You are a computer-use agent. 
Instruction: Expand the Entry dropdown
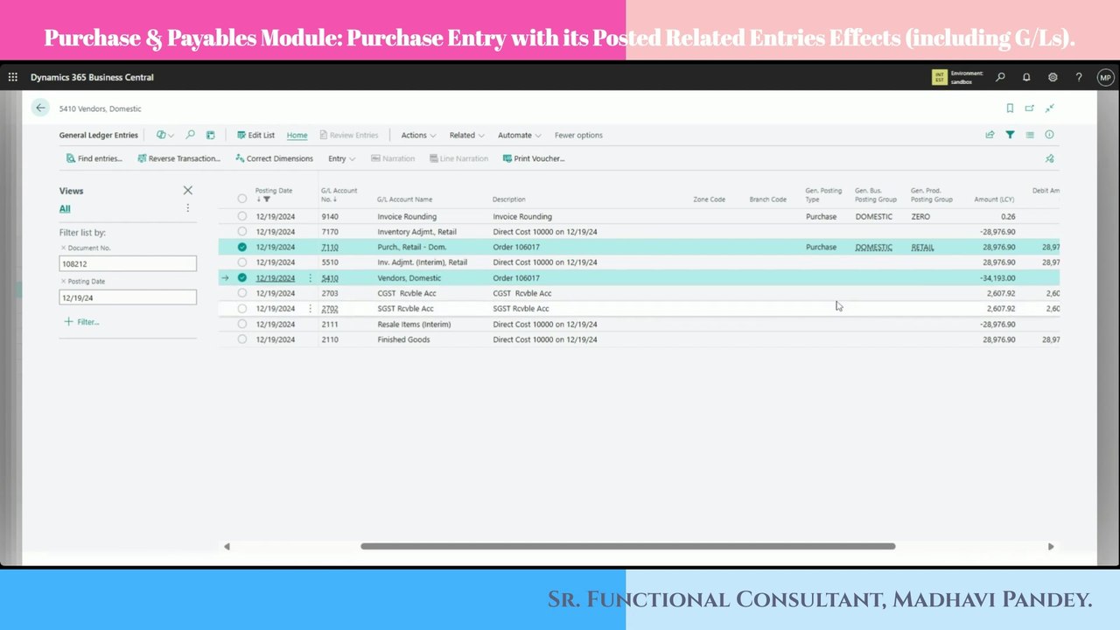(341, 158)
